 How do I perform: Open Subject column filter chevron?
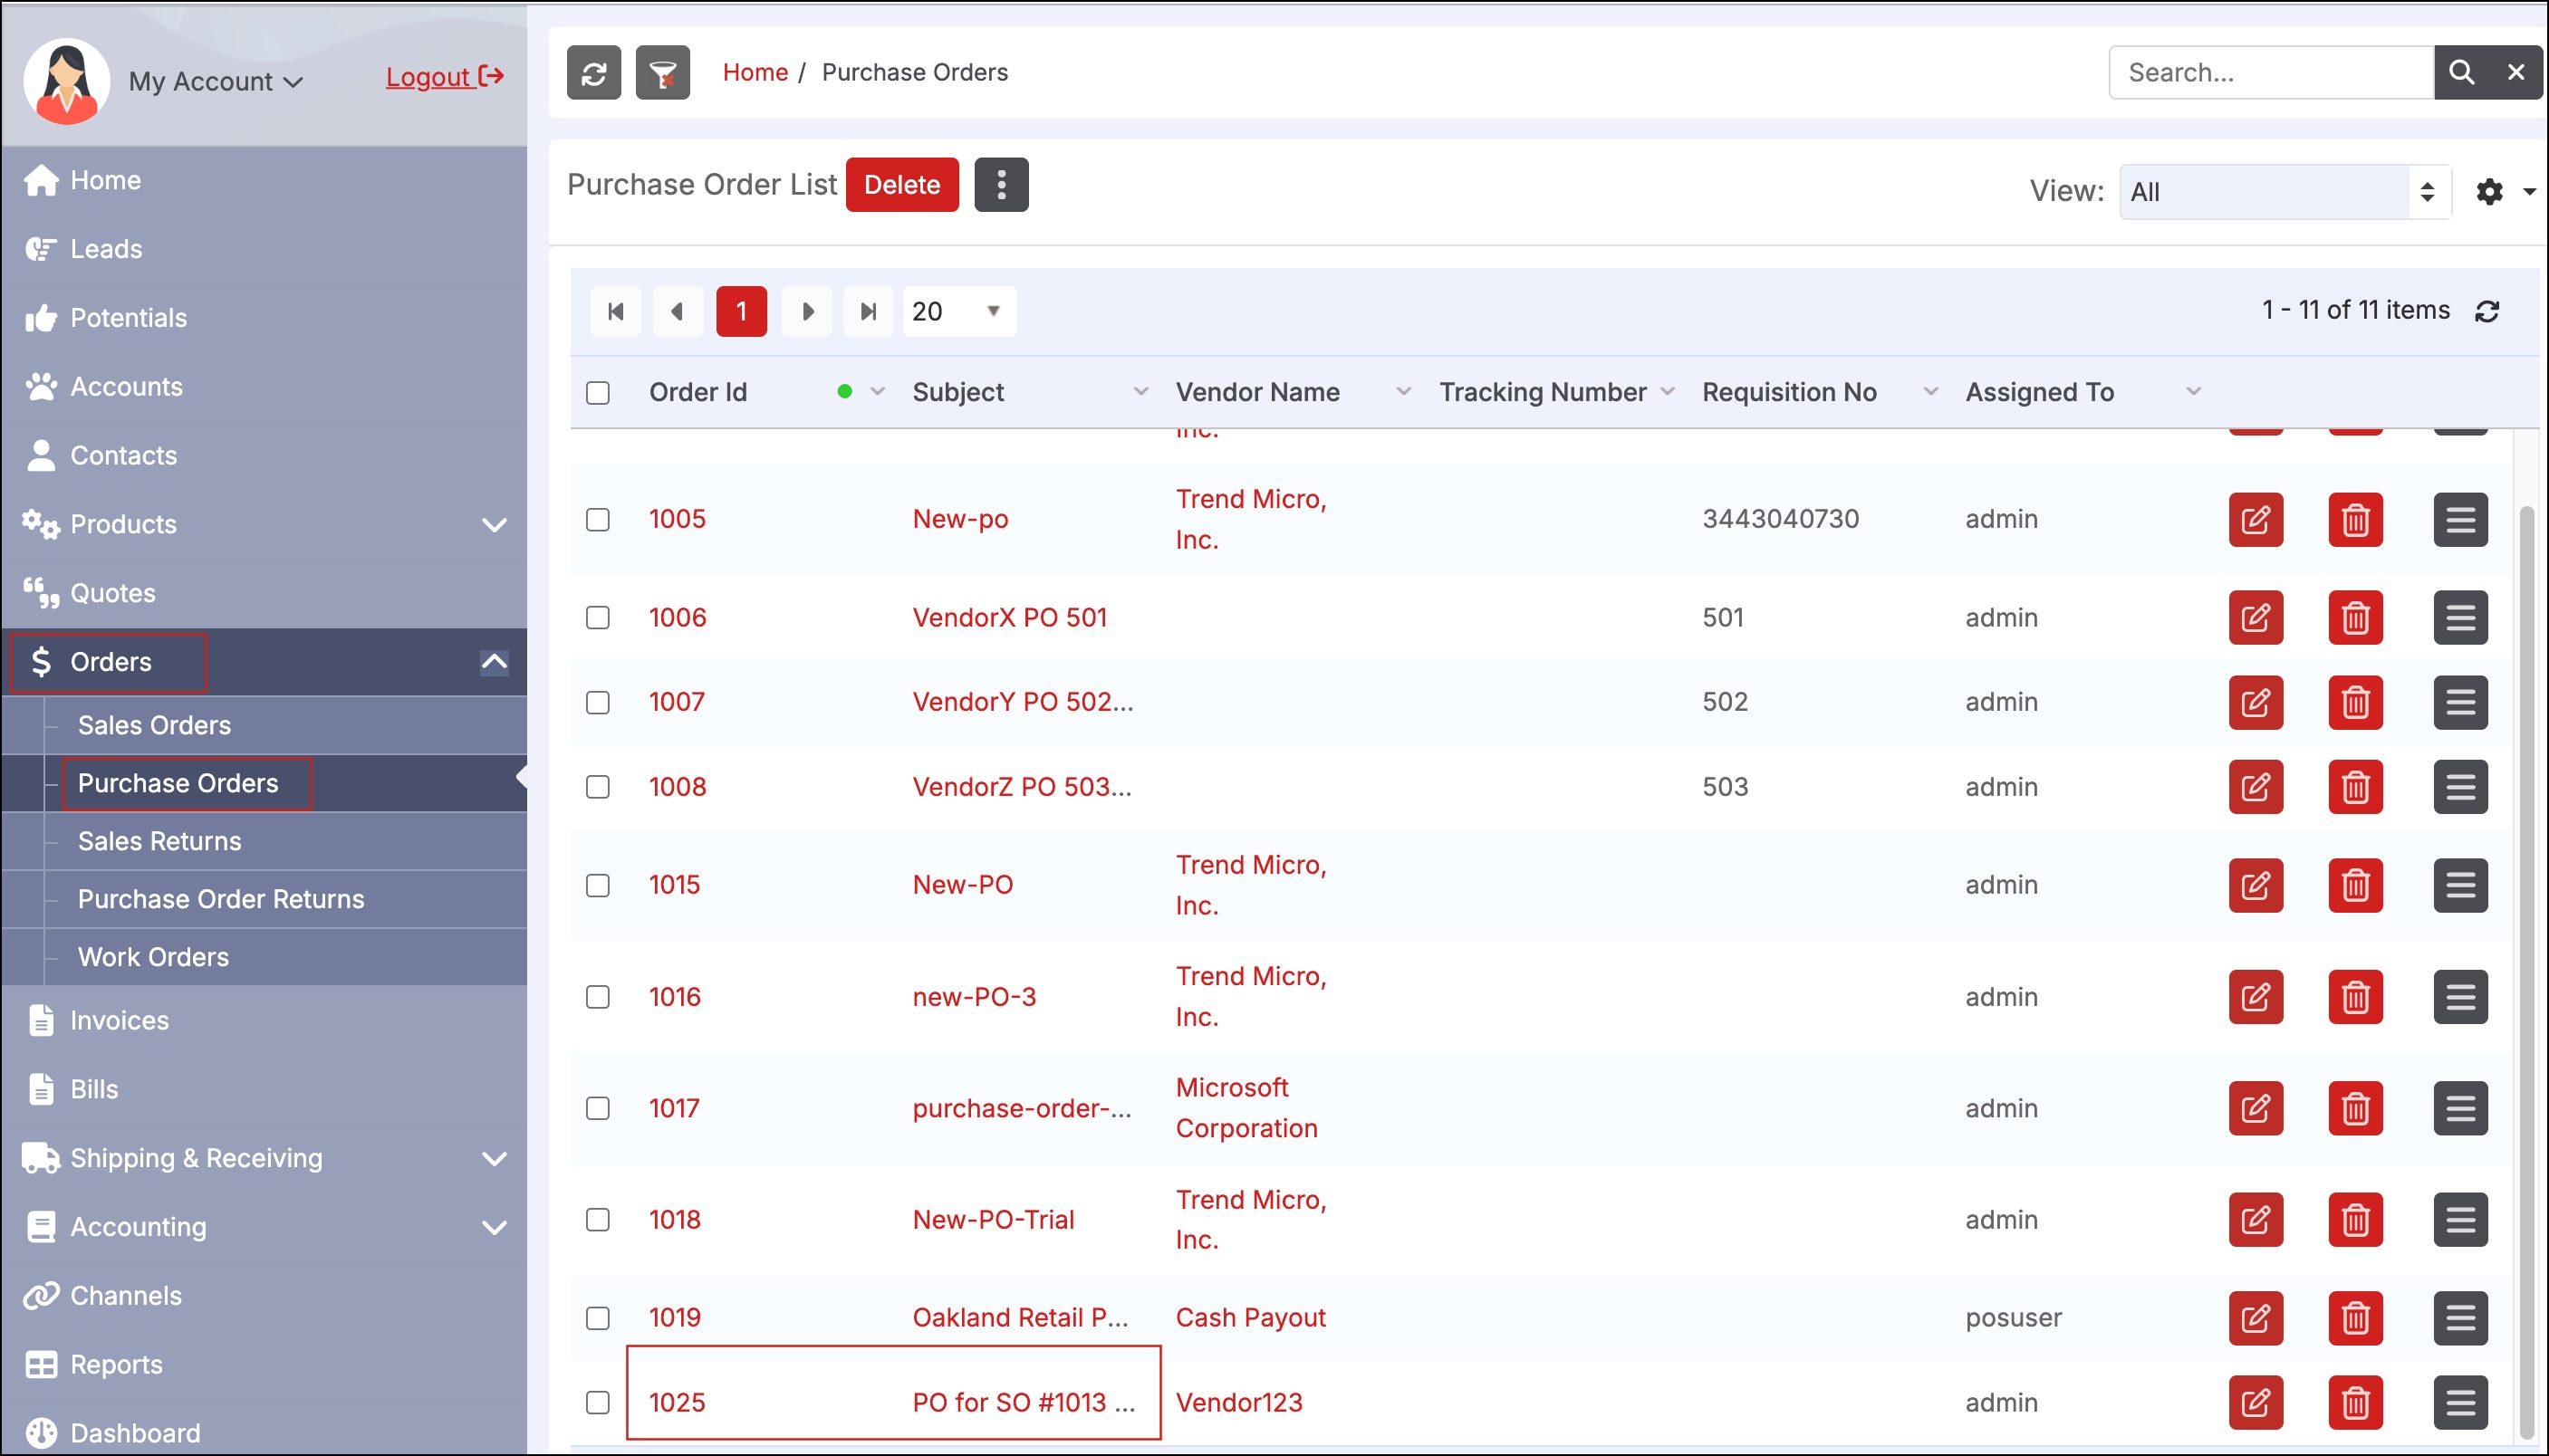pyautogui.click(x=1140, y=392)
